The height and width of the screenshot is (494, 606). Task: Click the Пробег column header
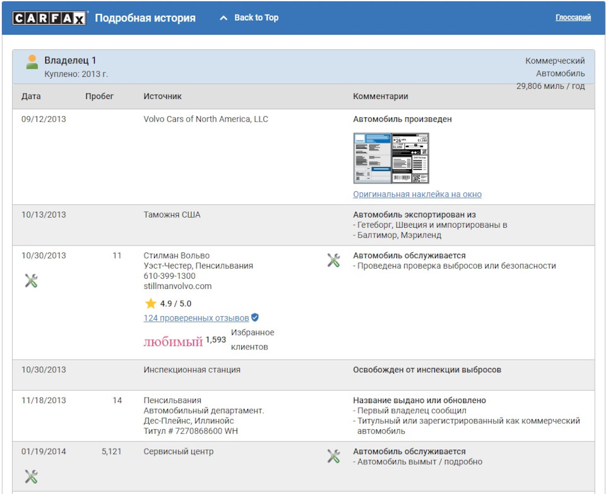pos(99,96)
